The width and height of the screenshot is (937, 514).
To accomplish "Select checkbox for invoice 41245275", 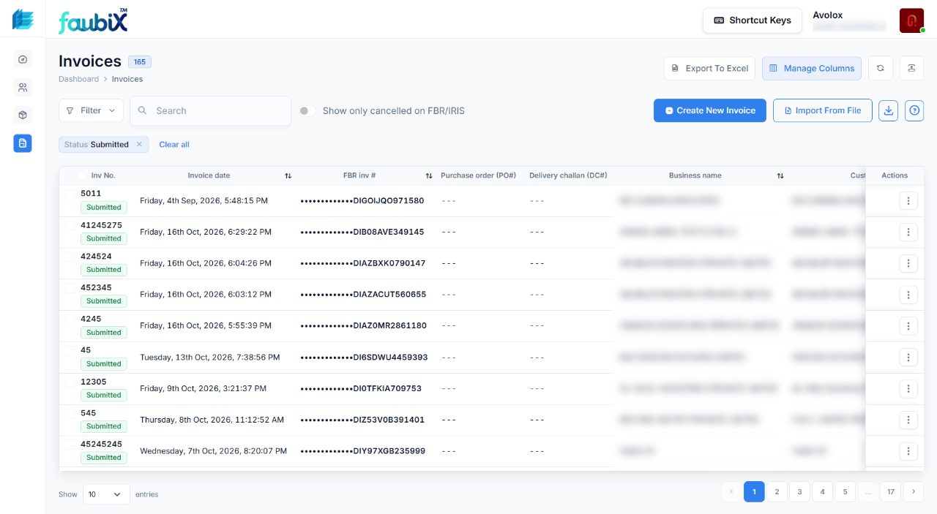I will tap(70, 225).
